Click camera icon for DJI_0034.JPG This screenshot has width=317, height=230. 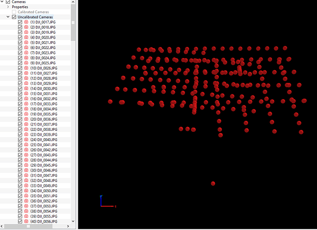[x=26, y=109]
